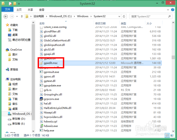Select gpupdate.exe application icon

(x=41, y=85)
